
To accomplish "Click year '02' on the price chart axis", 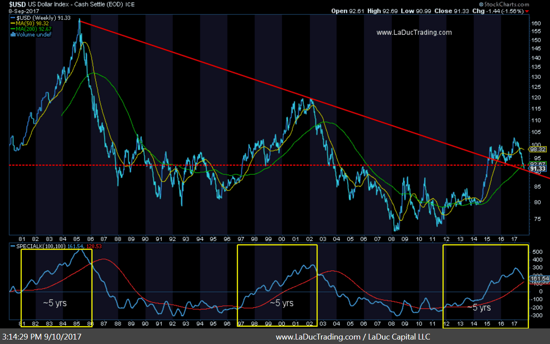I will tap(310, 239).
